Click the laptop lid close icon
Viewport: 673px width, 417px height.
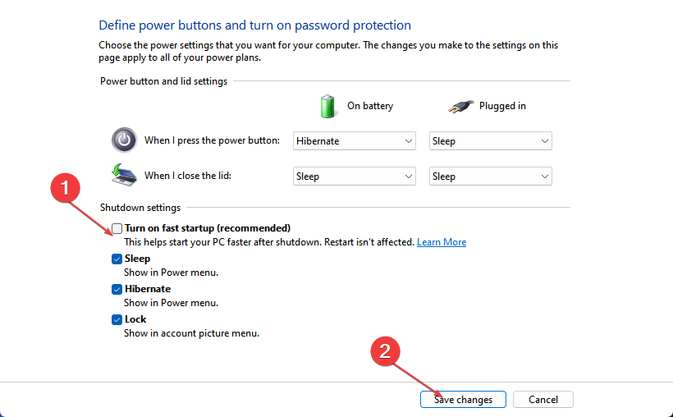(x=124, y=175)
